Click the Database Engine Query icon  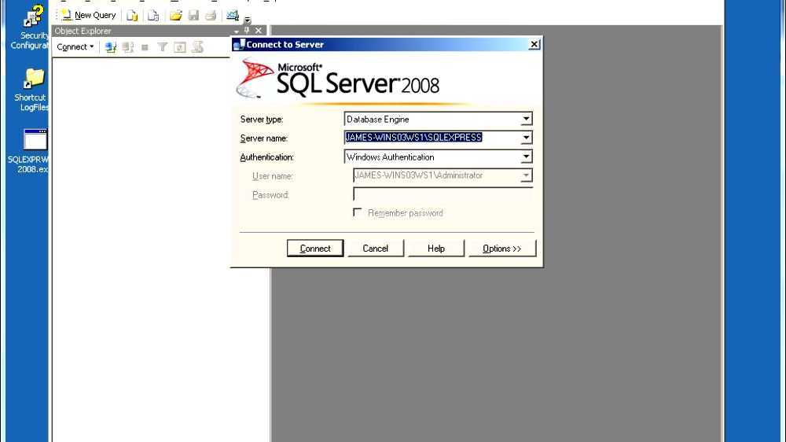(132, 16)
